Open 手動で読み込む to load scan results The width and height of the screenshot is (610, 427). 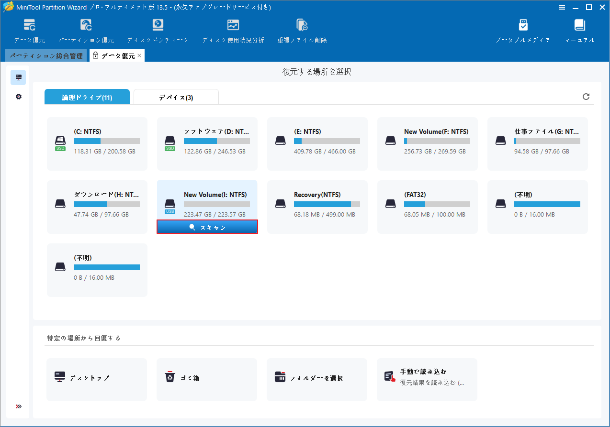pyautogui.click(x=427, y=379)
